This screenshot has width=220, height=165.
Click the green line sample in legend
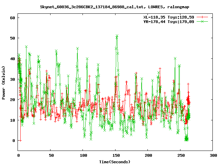click(202, 21)
